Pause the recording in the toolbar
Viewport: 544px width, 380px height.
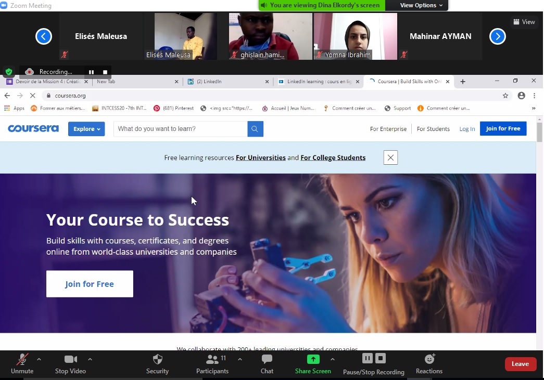pyautogui.click(x=367, y=358)
